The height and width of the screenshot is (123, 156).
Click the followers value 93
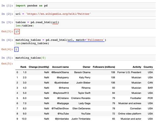114,88
